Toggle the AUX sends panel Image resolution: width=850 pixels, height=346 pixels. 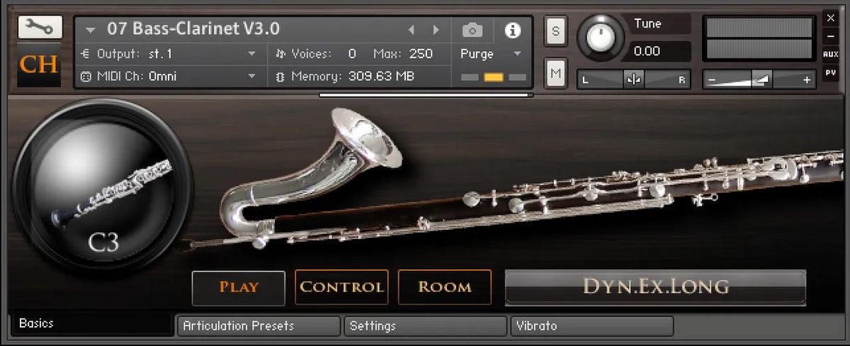coord(830,54)
